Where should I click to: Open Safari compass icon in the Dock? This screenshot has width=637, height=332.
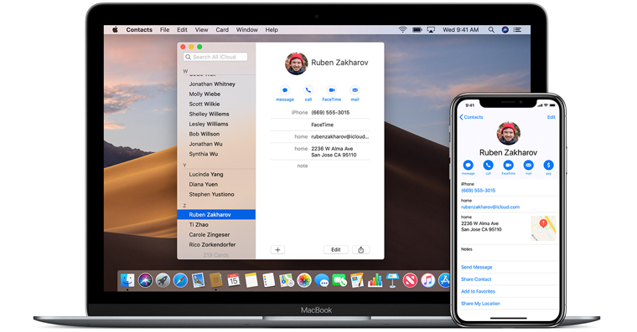(x=180, y=280)
